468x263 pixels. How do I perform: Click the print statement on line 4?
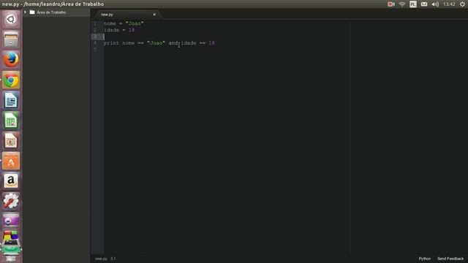[x=159, y=43]
